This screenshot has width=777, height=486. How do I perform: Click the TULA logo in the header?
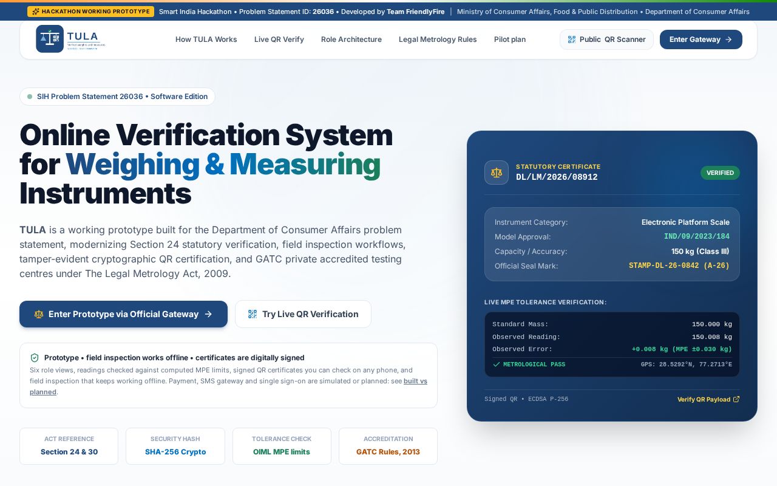pos(70,39)
